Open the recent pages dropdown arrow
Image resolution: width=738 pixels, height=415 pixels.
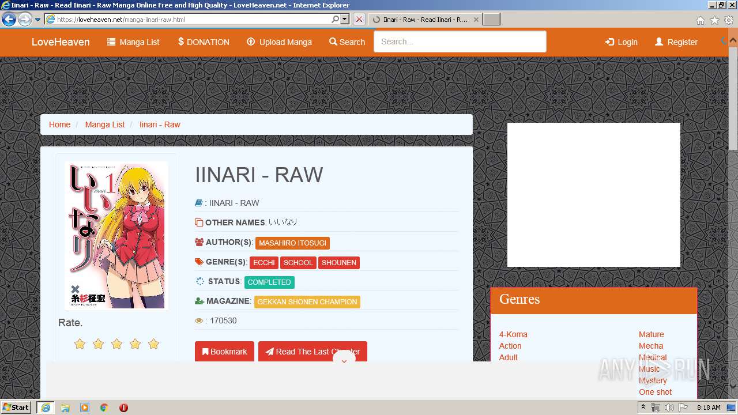coord(37,20)
